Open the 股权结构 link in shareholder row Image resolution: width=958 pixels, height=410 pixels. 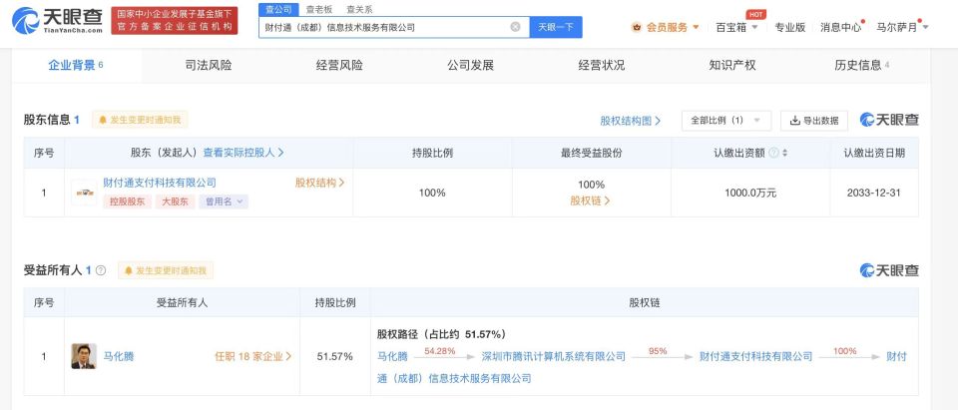pyautogui.click(x=319, y=183)
